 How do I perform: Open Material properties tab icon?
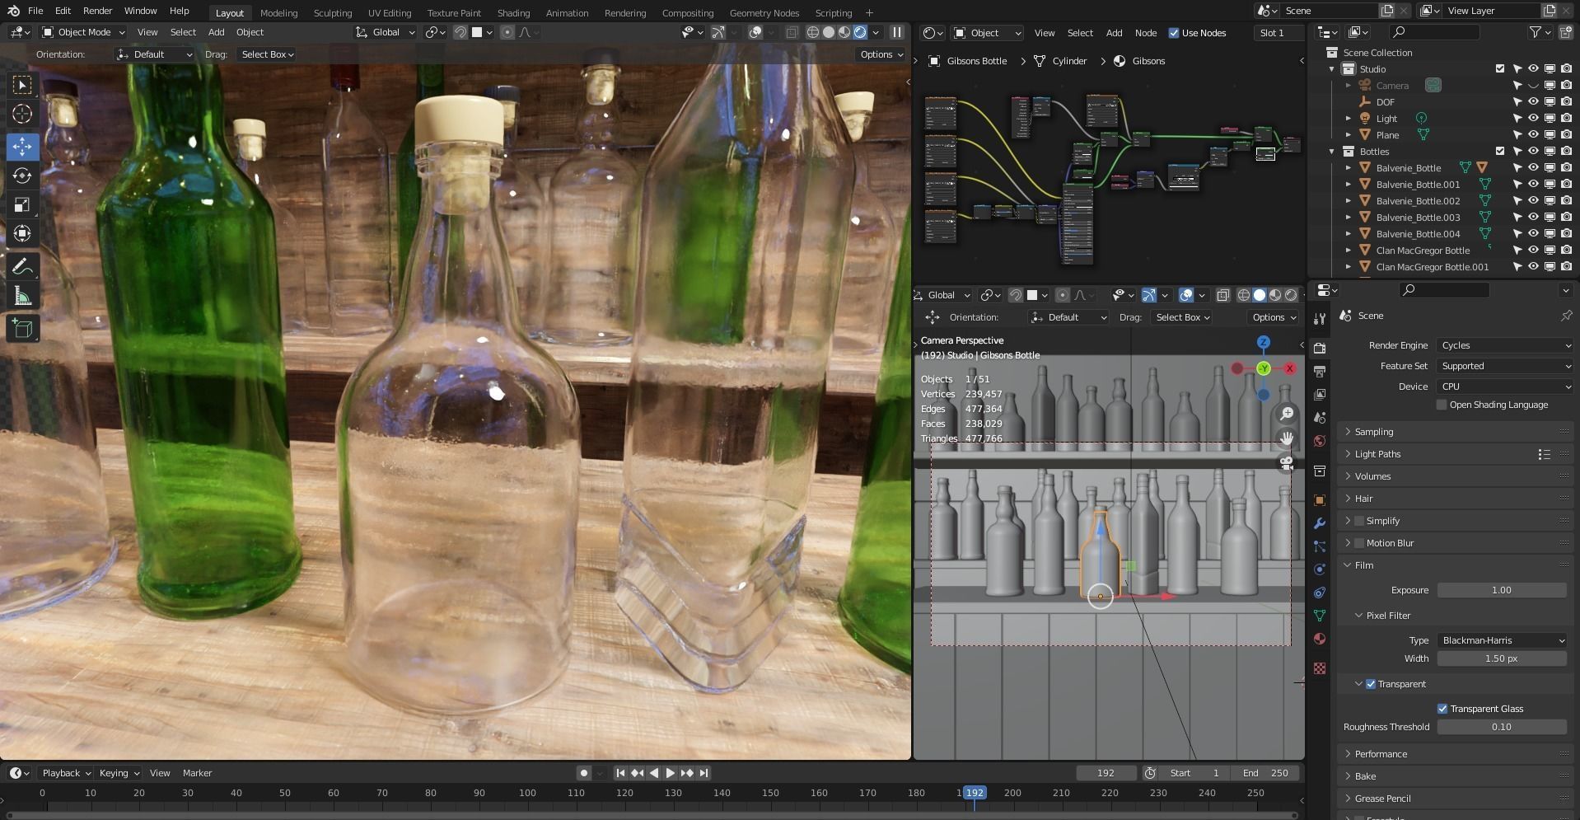click(x=1320, y=639)
